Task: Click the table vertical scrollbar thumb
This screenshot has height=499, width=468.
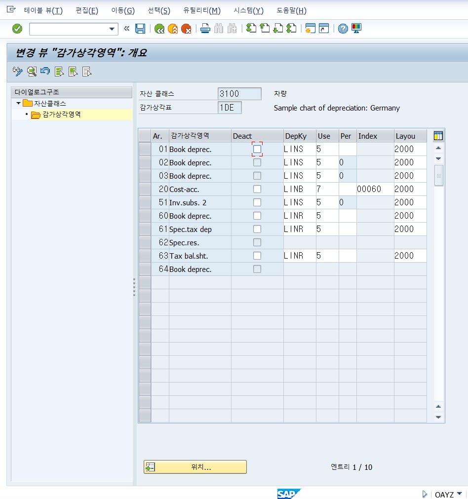Action: pyautogui.click(x=439, y=175)
